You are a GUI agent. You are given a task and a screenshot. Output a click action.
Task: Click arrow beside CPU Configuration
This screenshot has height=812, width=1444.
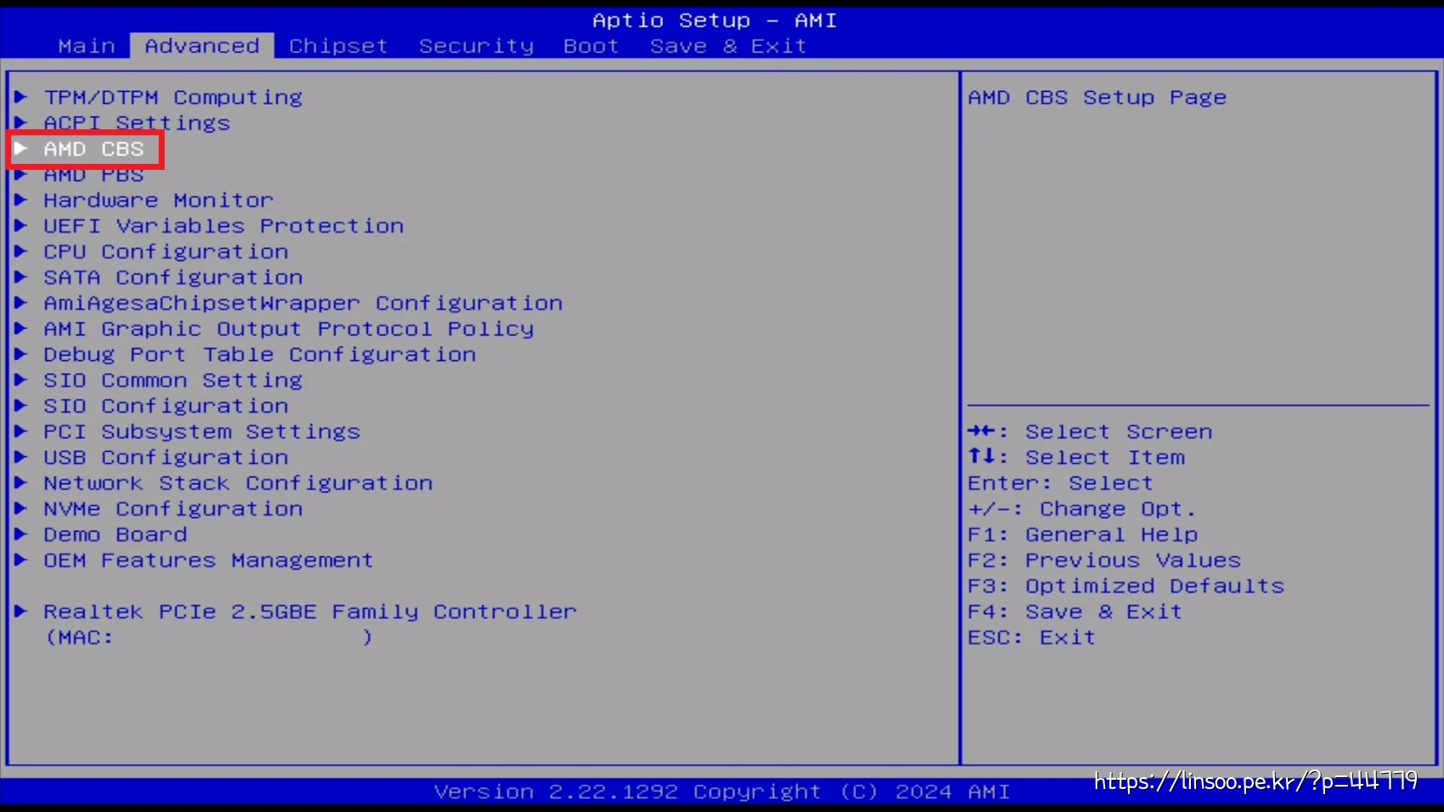point(21,251)
